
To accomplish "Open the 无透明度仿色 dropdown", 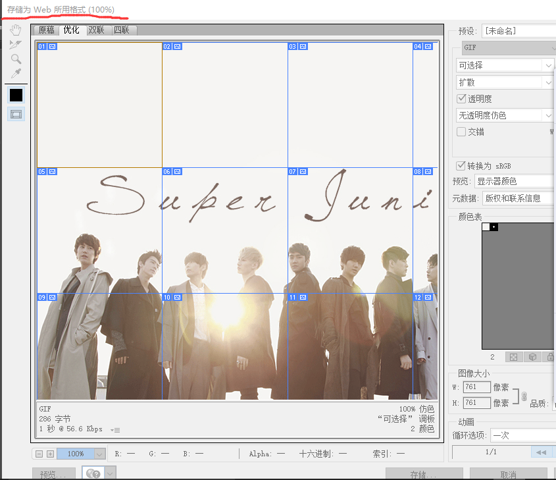I will click(x=505, y=115).
